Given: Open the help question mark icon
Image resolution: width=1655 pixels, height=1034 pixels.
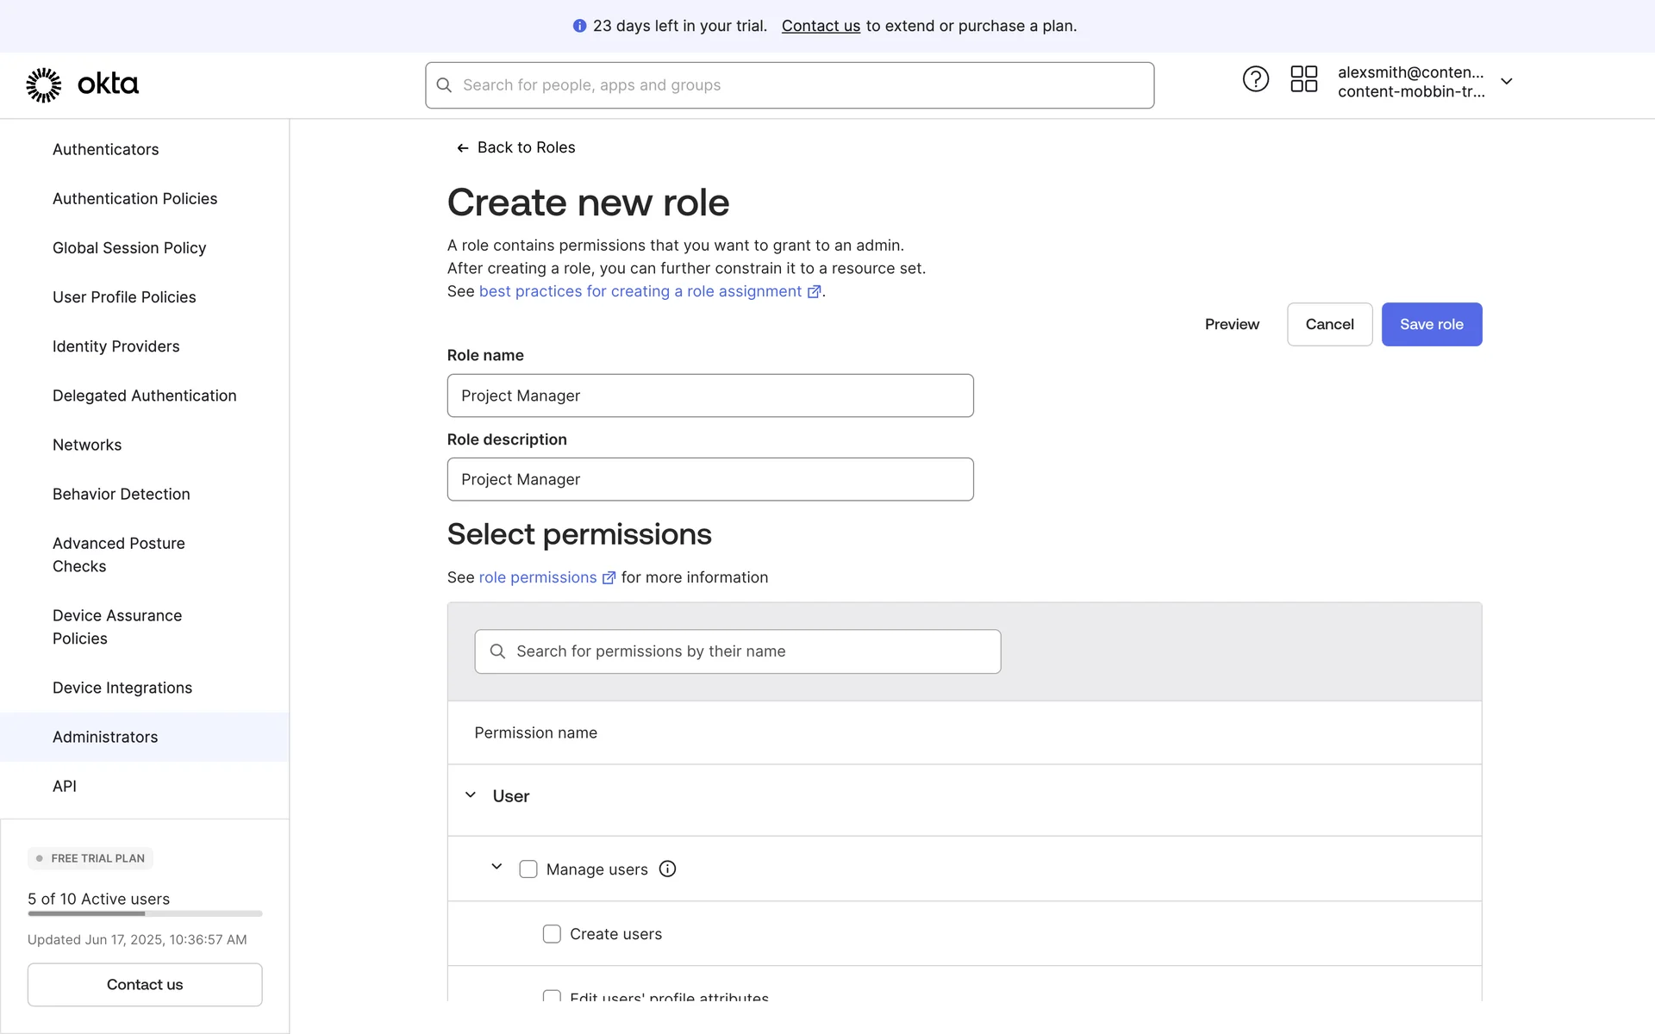Looking at the screenshot, I should tap(1255, 79).
